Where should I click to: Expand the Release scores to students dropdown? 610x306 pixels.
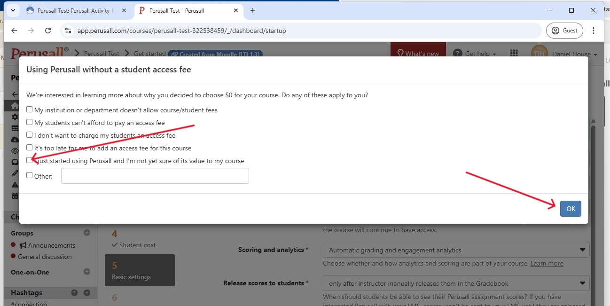click(x=456, y=283)
